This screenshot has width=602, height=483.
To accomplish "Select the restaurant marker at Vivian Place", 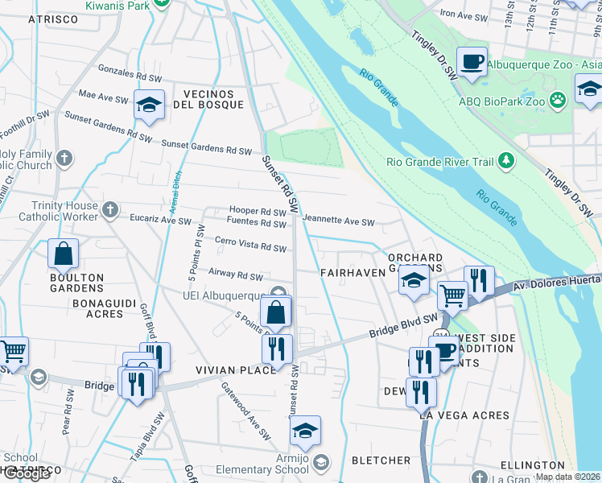I will (277, 350).
